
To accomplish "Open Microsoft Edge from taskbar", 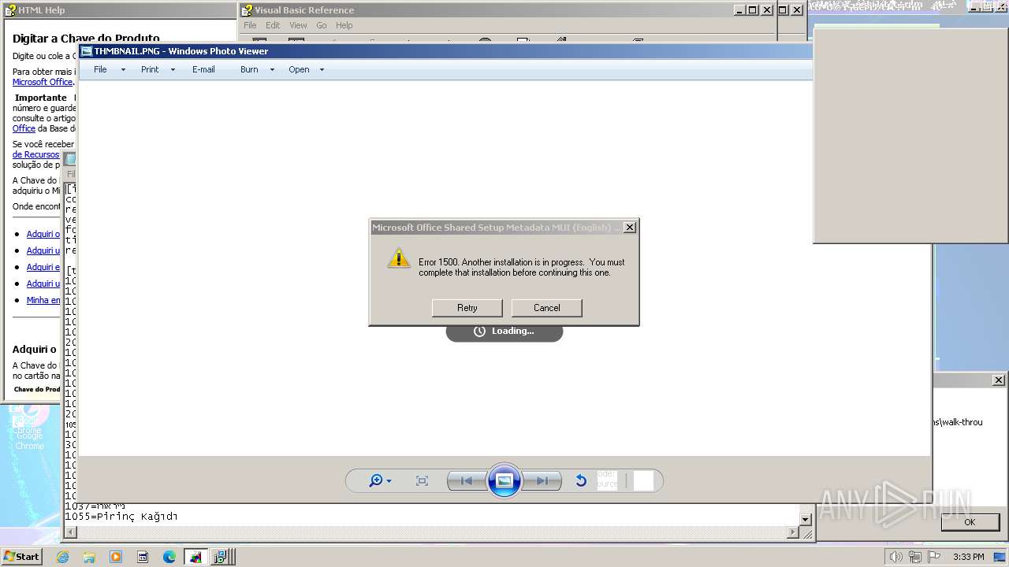I will point(169,557).
